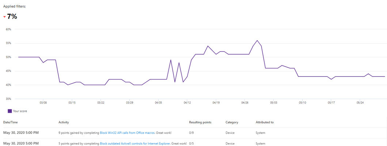Screen dimensions: 387x146
Task: Sort by the Attributed to column header
Action: 265,122
